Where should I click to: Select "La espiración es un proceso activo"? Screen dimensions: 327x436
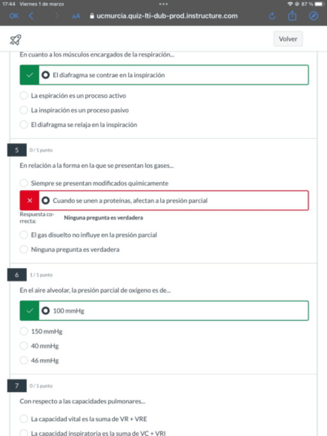point(24,96)
